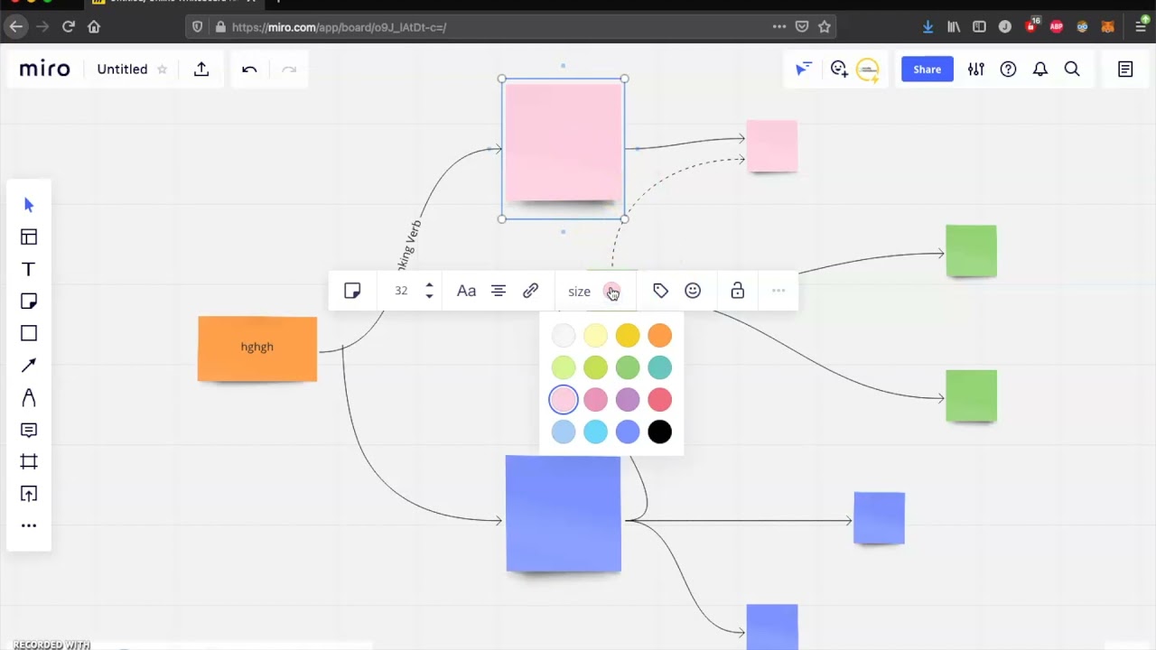The height and width of the screenshot is (650, 1156).
Task: Select the pen drawing tool
Action: point(29,397)
